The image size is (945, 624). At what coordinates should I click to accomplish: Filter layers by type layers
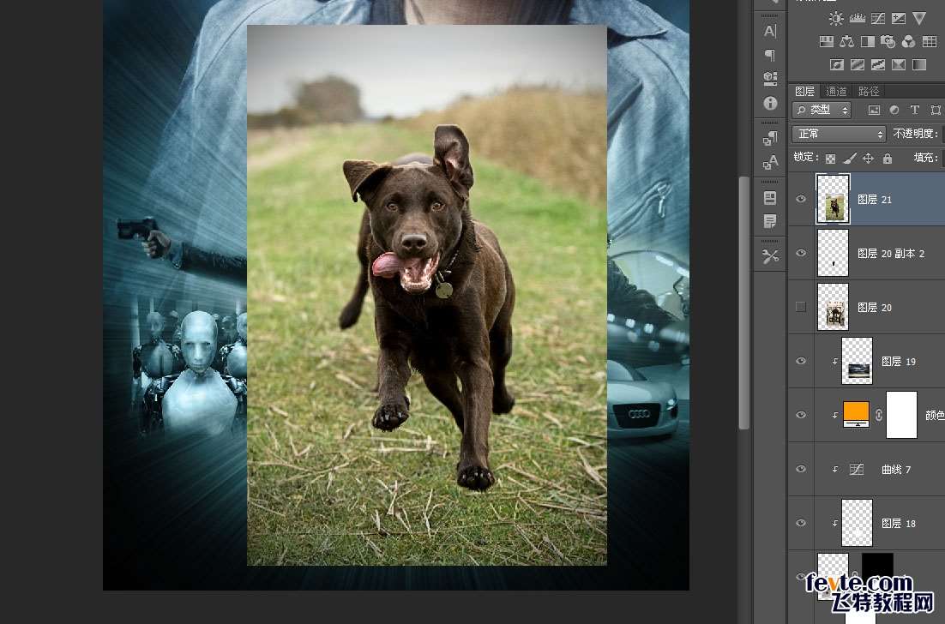915,110
